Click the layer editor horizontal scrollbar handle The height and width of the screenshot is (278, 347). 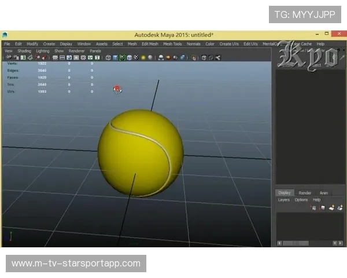tap(296, 243)
